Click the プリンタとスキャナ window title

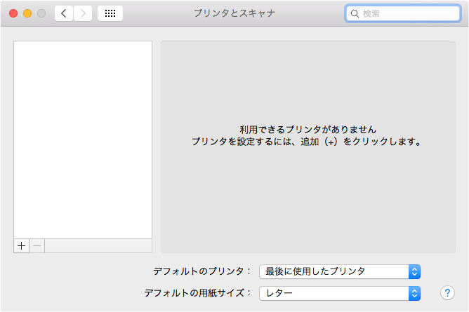click(234, 13)
